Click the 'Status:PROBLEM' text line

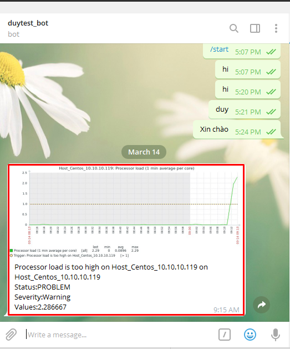[42, 287]
